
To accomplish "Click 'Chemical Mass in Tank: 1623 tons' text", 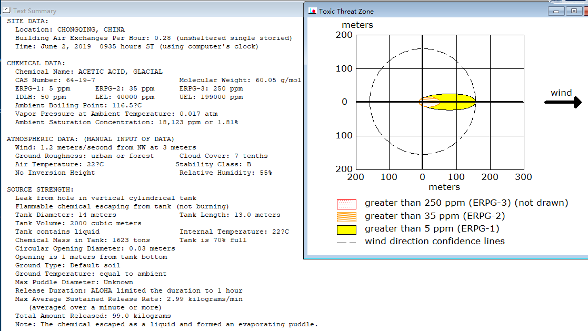I will tap(83, 240).
